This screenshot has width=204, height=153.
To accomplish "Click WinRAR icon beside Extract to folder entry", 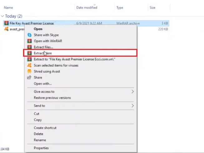I will pyautogui.click(x=29, y=59).
